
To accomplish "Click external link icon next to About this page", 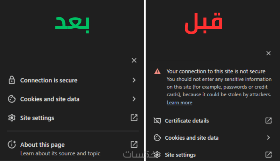I will 134,145.
